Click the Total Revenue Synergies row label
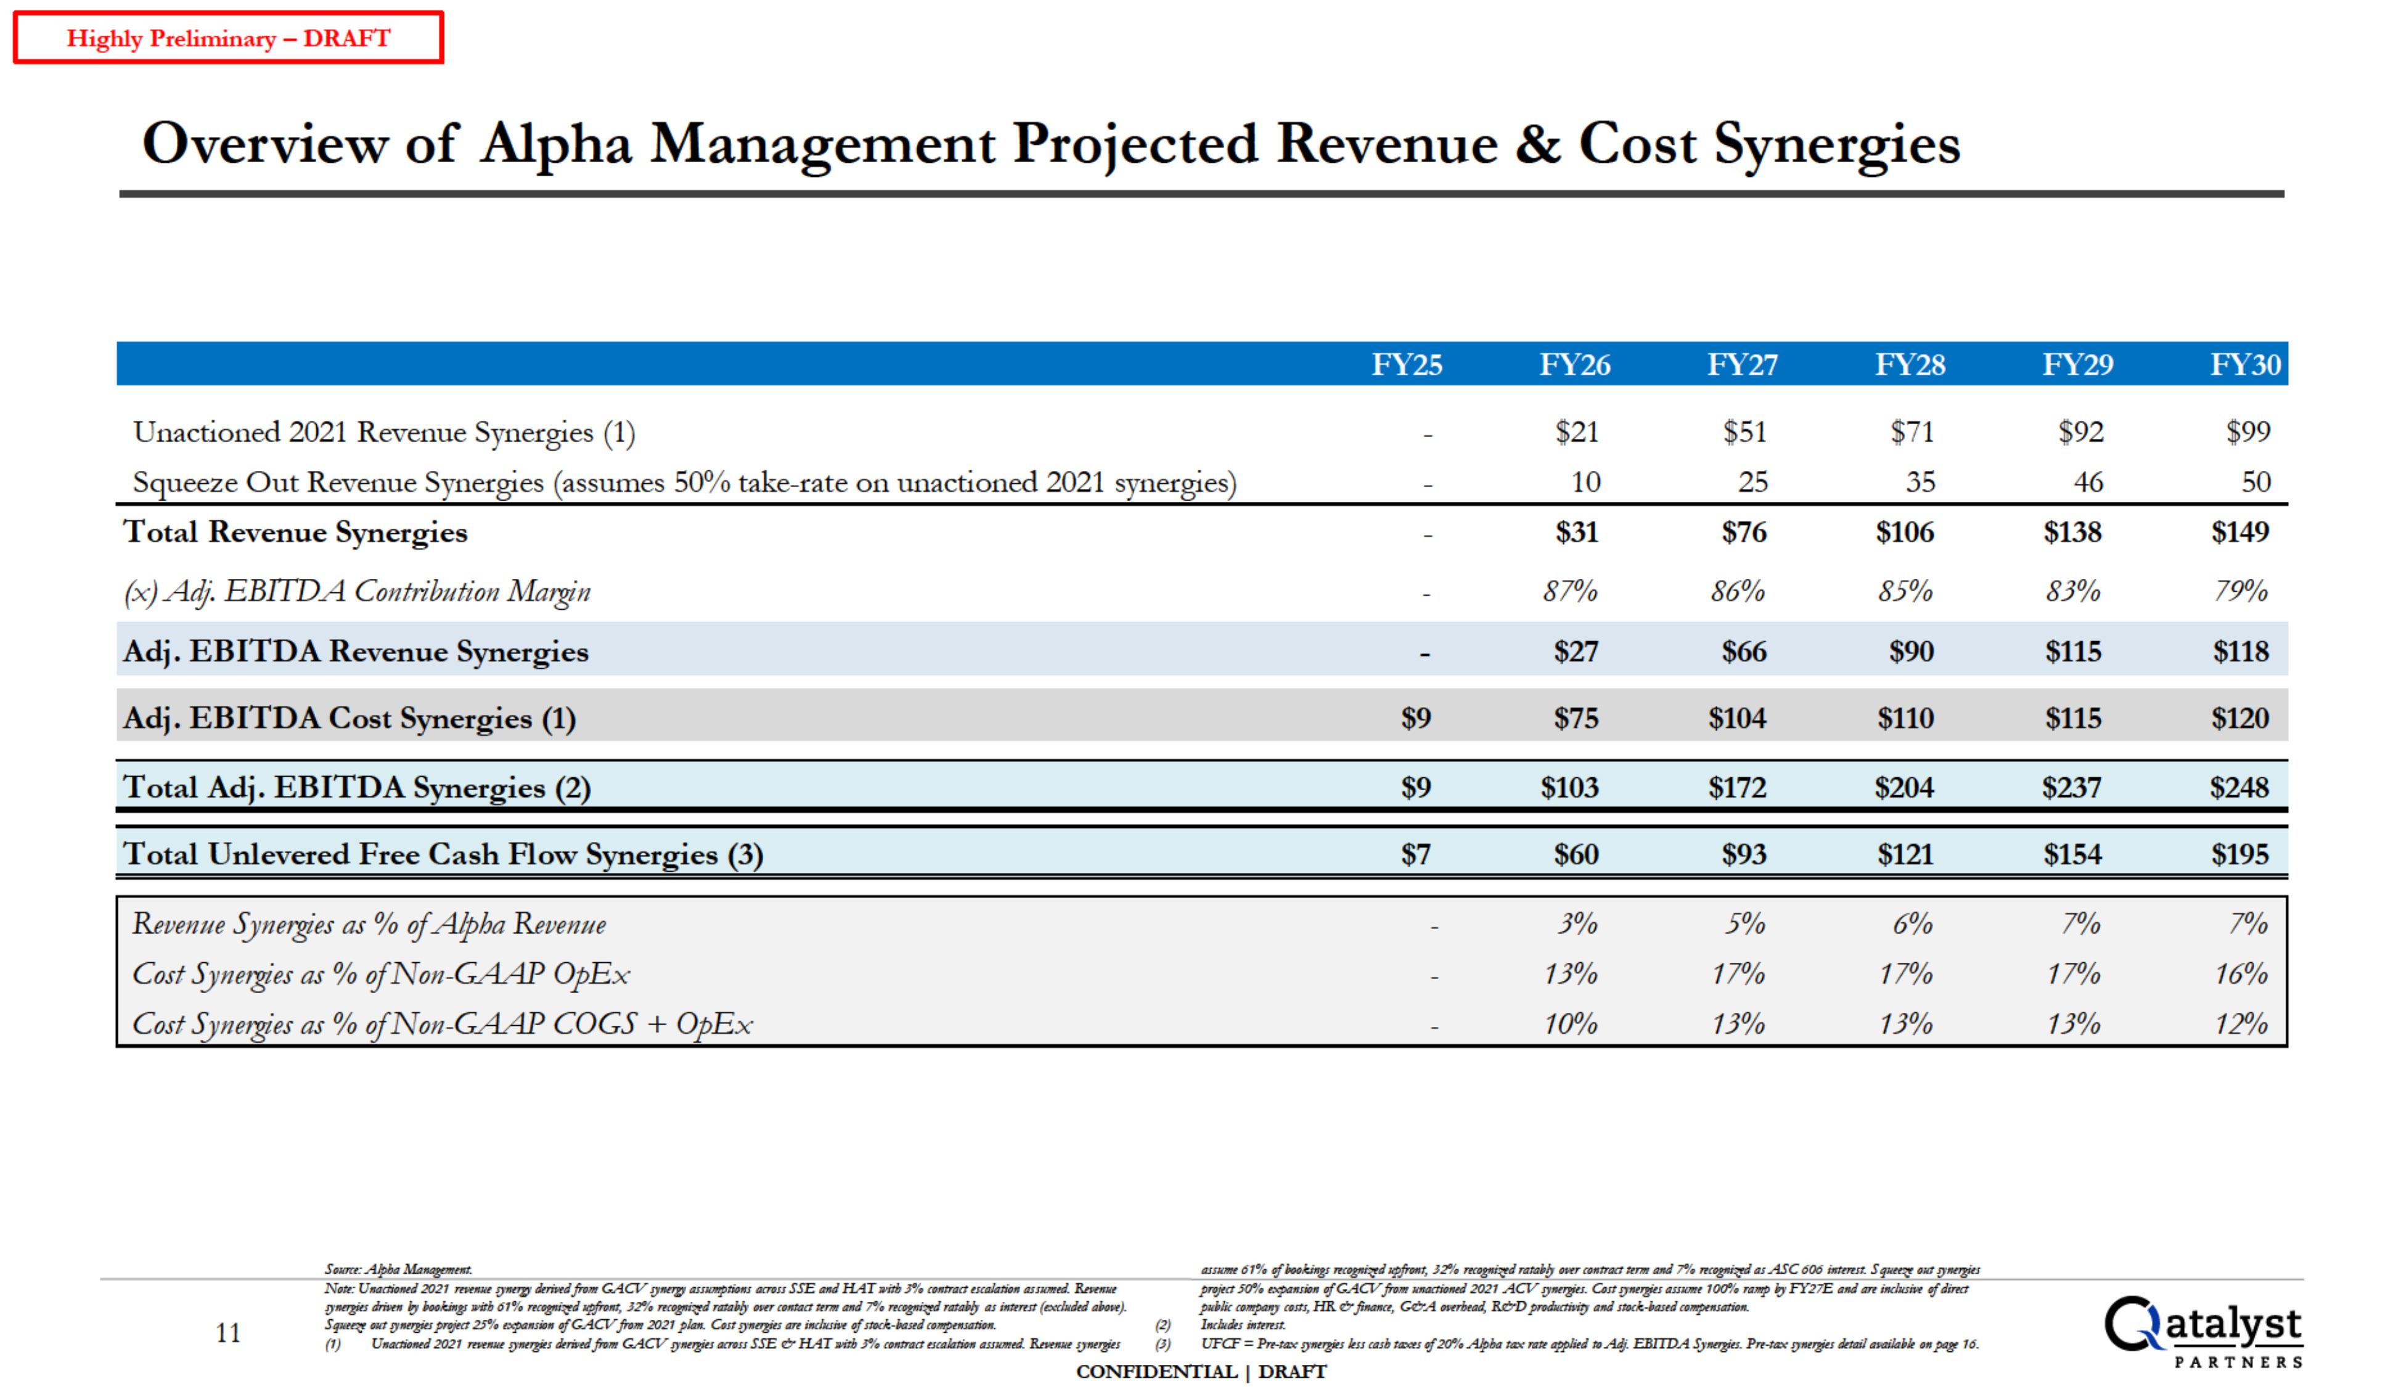2404x1387 pixels. click(x=295, y=531)
